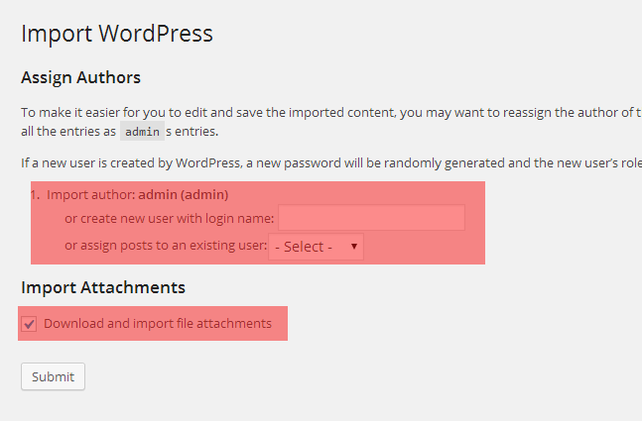Click the "s entries." text after admin
Viewport: 642px width, 421px height.
pyautogui.click(x=193, y=131)
